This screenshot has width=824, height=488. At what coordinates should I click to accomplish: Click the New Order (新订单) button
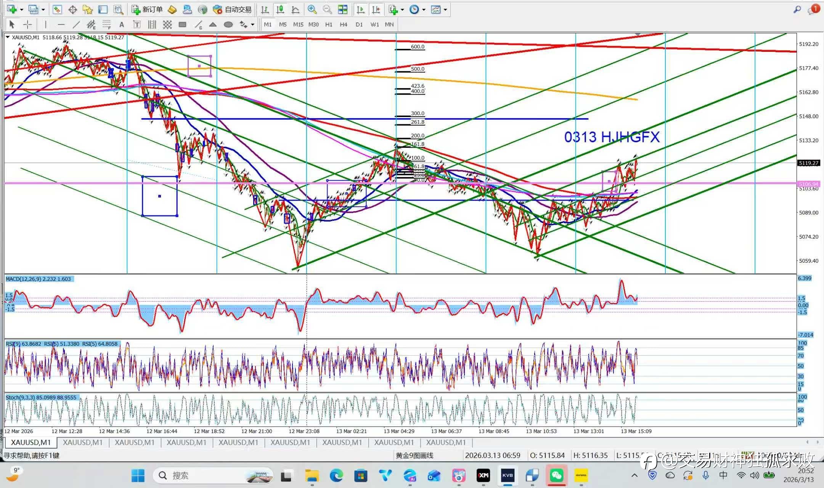147,10
